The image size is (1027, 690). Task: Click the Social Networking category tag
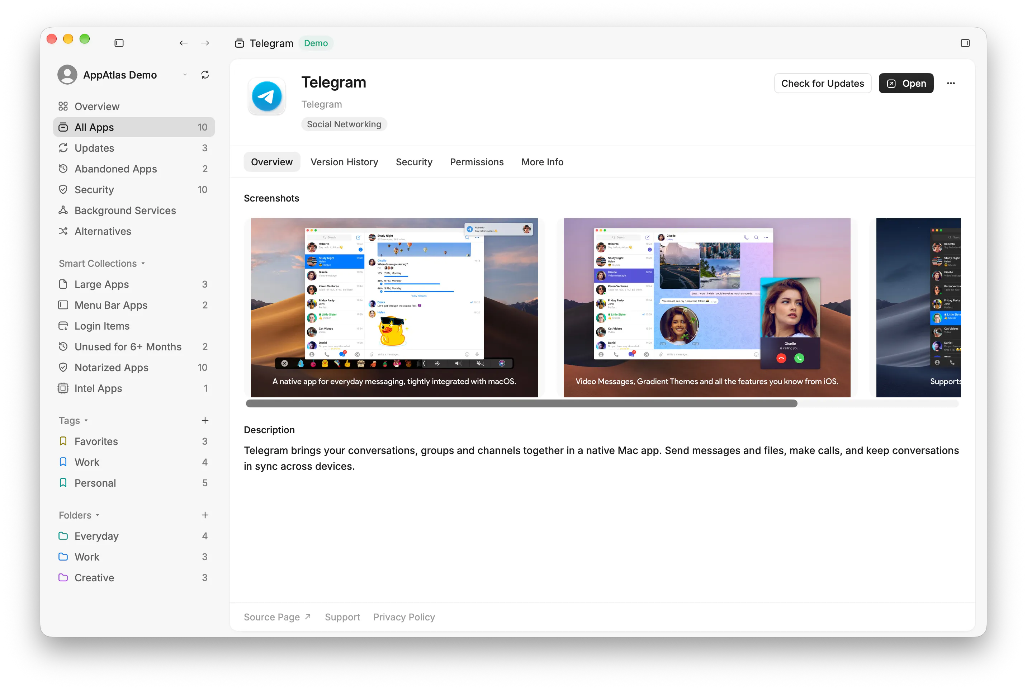coord(344,124)
